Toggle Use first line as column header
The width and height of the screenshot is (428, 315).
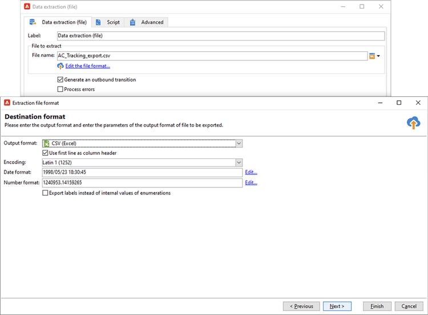pos(45,153)
